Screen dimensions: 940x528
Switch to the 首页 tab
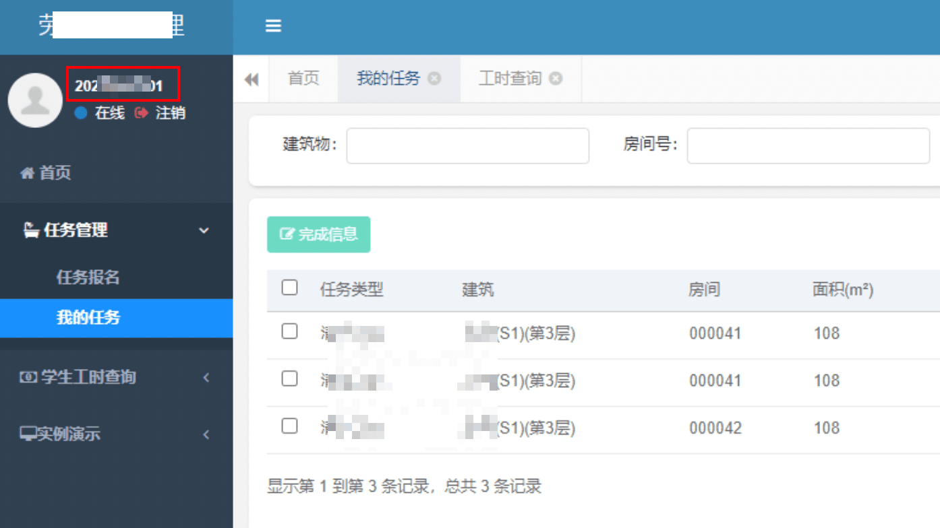[303, 79]
